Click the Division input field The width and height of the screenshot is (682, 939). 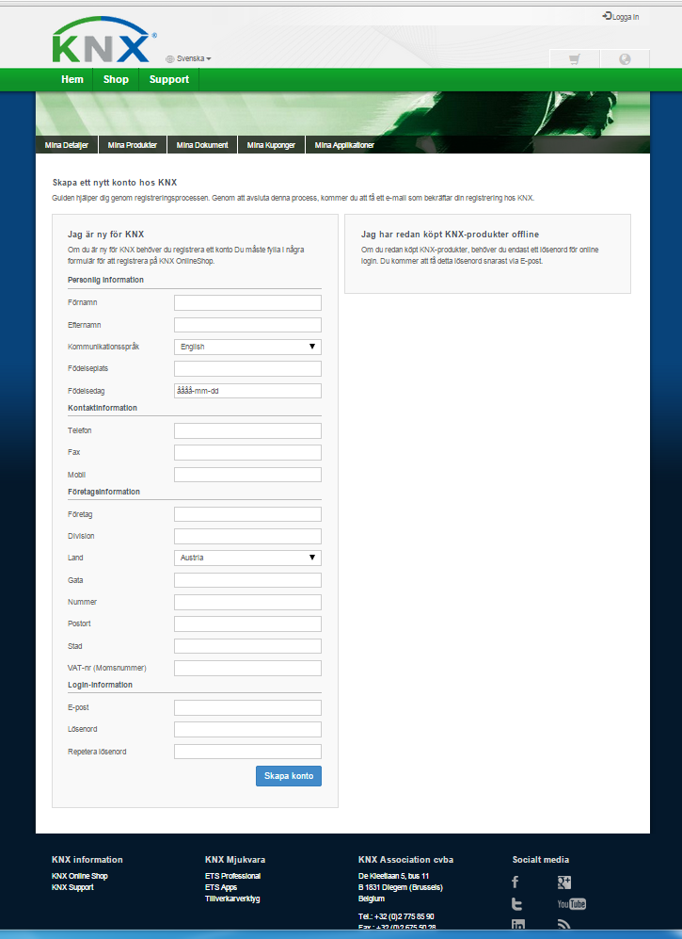(247, 536)
